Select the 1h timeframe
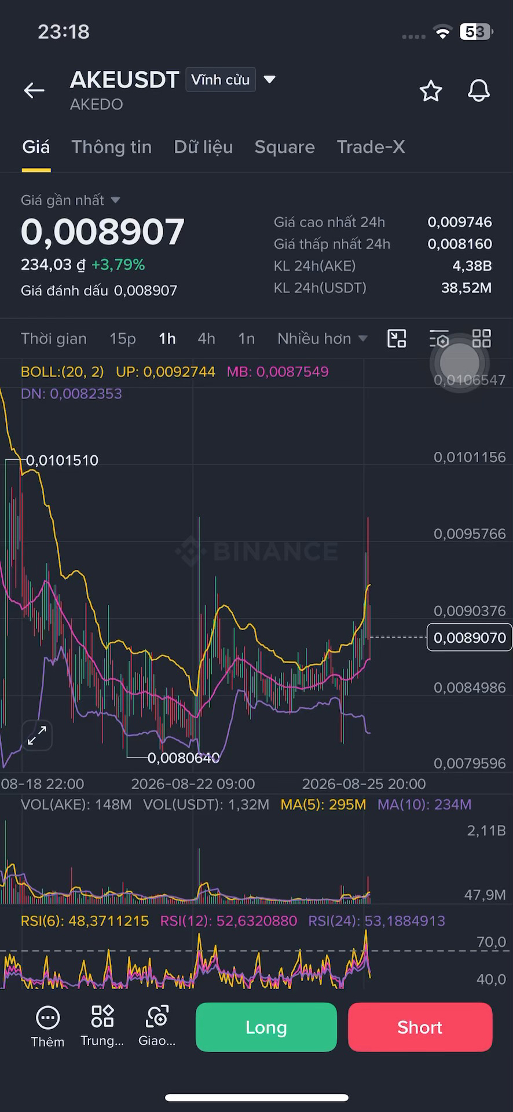This screenshot has width=513, height=1112. coord(167,338)
